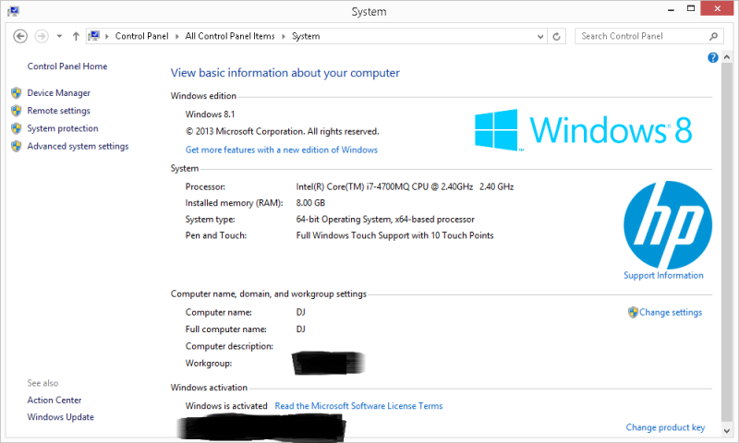Click Full Windows Touch Support text
739x443 pixels.
394,235
